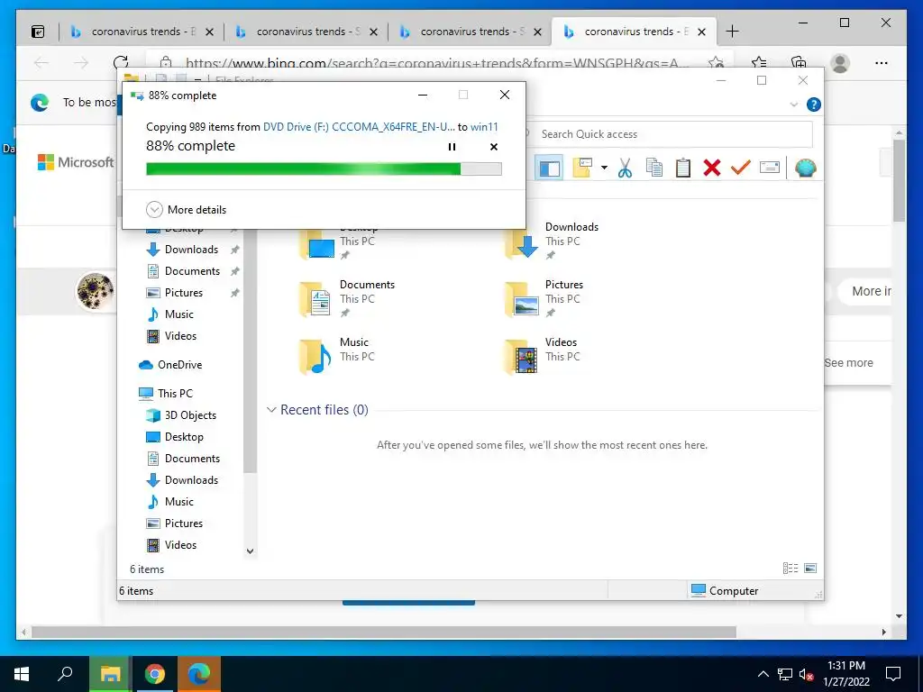
Task: Select OneDrive in navigation pane
Action: [179, 365]
